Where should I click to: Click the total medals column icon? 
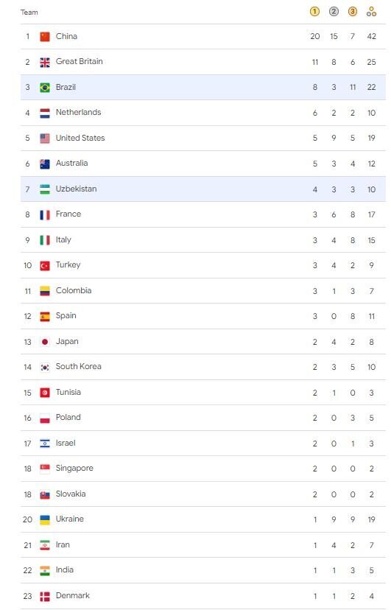coord(371,12)
